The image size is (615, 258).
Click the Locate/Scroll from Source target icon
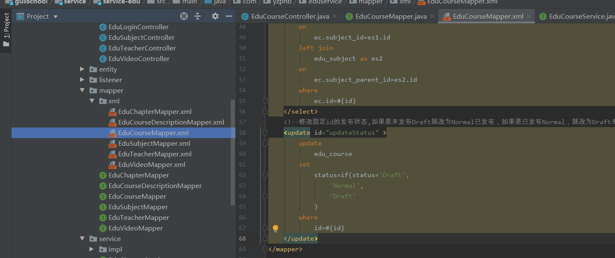(x=184, y=16)
